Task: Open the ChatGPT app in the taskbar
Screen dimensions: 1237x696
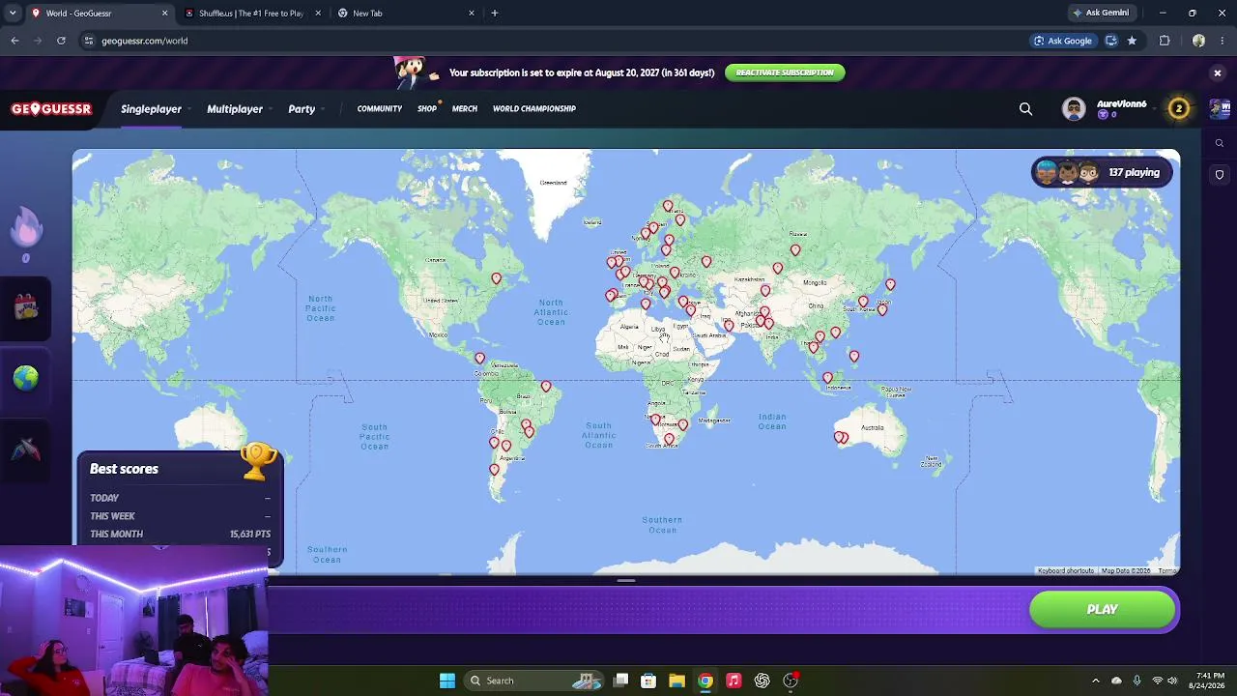Action: click(x=762, y=681)
